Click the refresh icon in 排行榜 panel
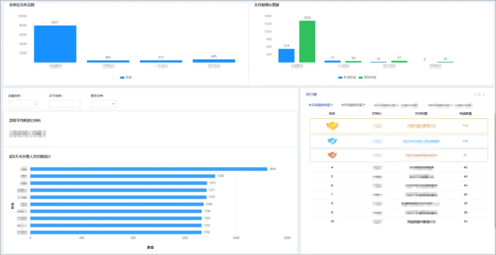496x255 pixels. 475,94
